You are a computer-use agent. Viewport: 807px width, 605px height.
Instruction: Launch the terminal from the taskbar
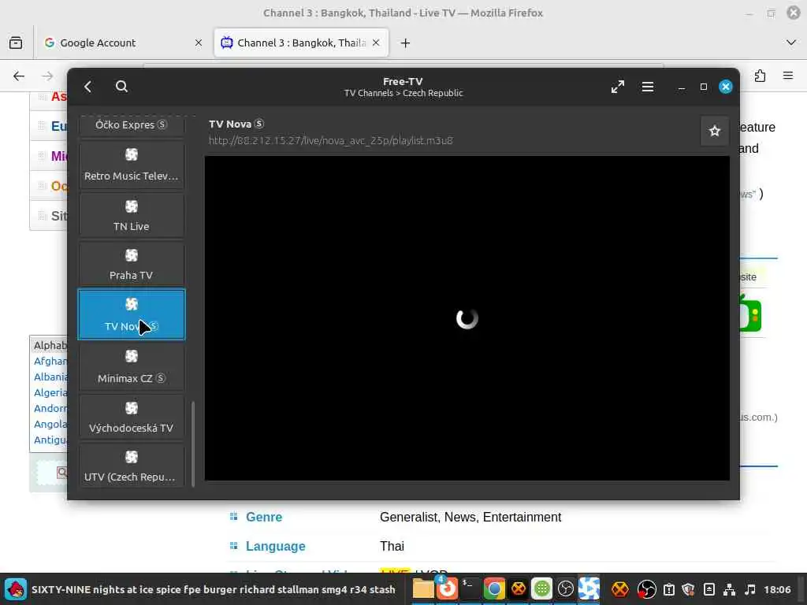point(470,589)
